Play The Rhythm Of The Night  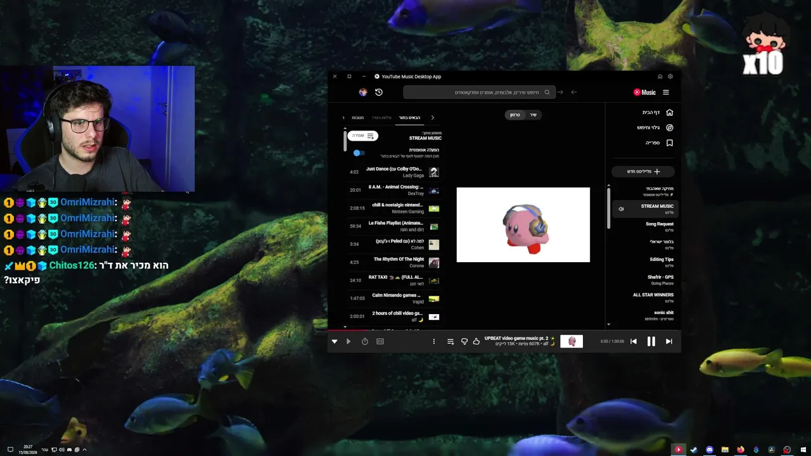pyautogui.click(x=393, y=262)
